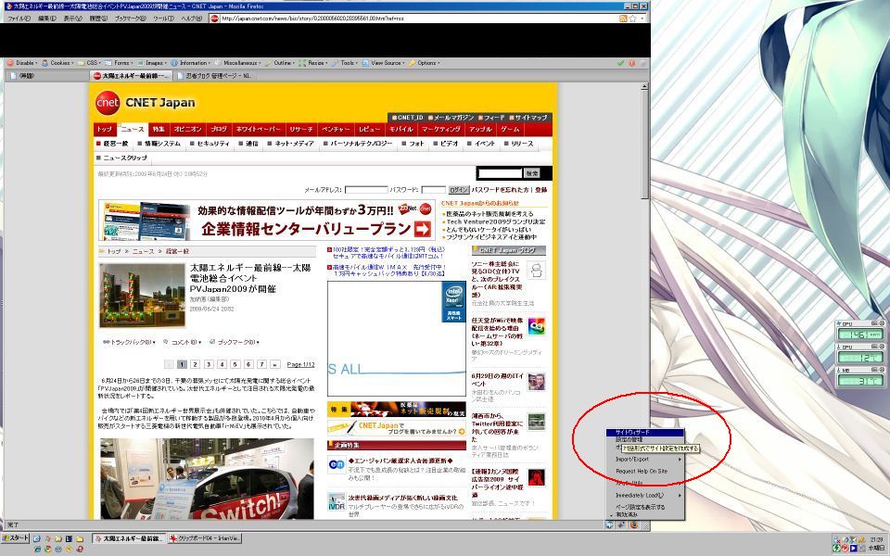Open the トラックバック(0) dropdown
890x556 pixels.
pos(129,342)
